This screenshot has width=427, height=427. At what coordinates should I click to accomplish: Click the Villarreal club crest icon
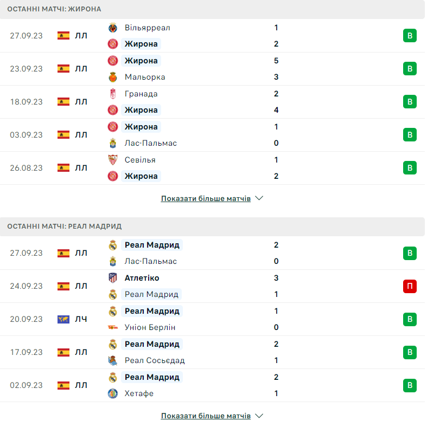pos(113,28)
